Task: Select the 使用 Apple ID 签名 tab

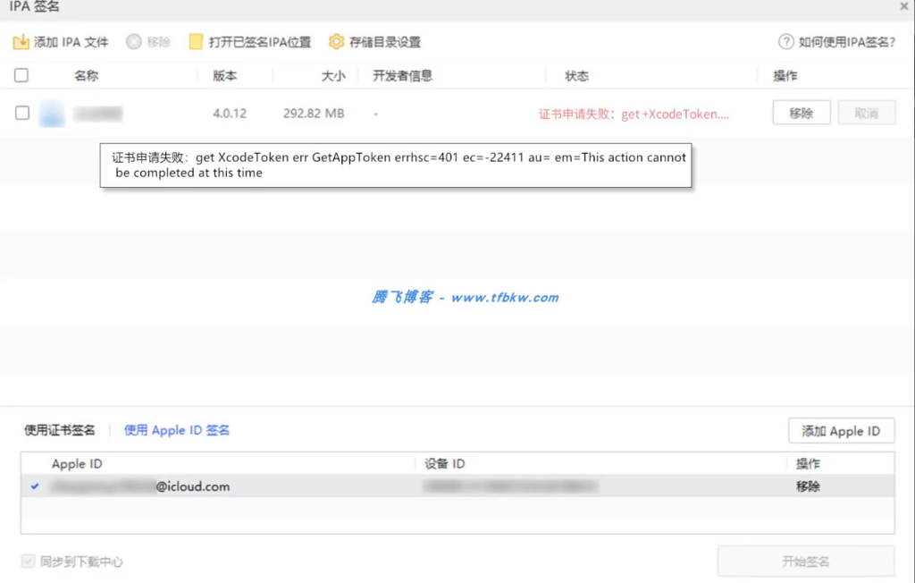Action: tap(176, 429)
